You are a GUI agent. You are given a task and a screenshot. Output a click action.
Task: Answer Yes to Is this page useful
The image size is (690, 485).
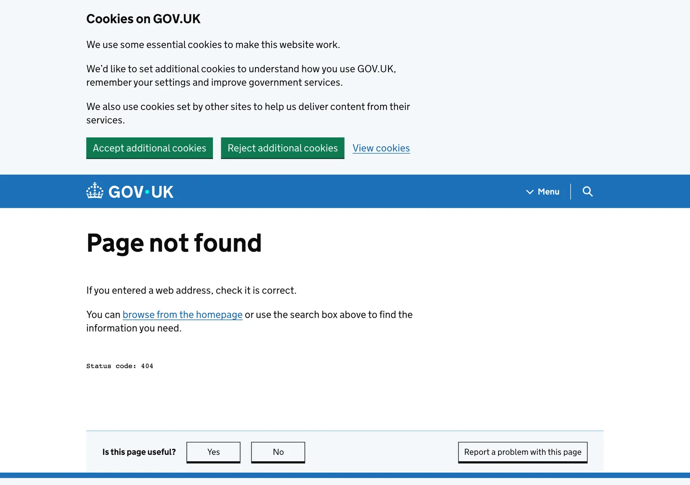tap(213, 452)
